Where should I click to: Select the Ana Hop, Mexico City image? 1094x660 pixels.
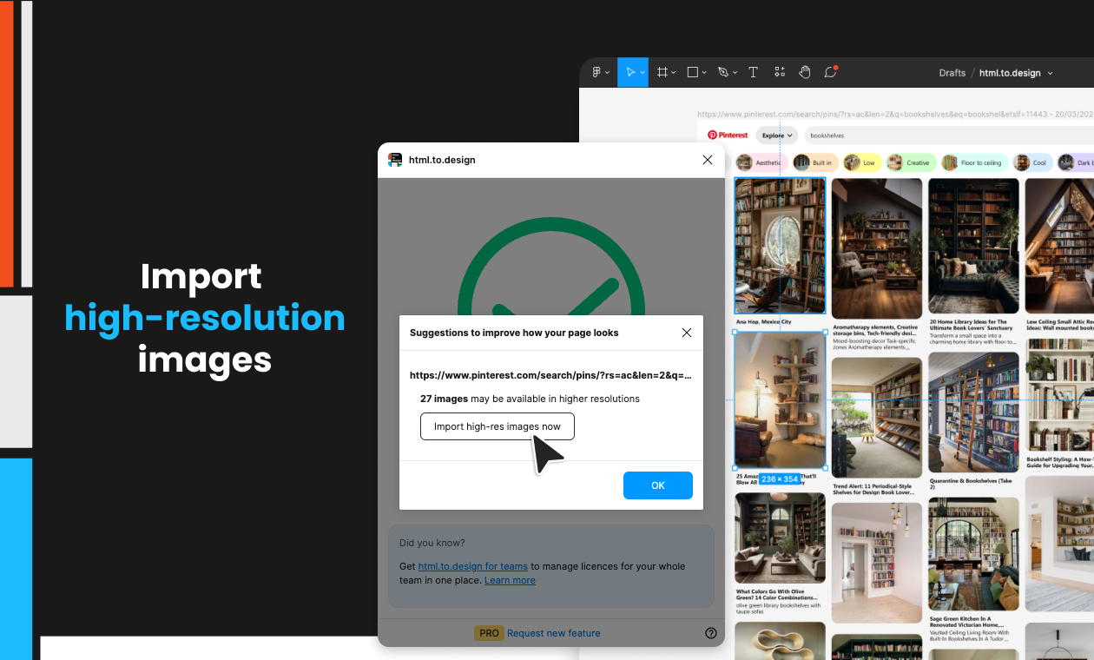pyautogui.click(x=780, y=246)
